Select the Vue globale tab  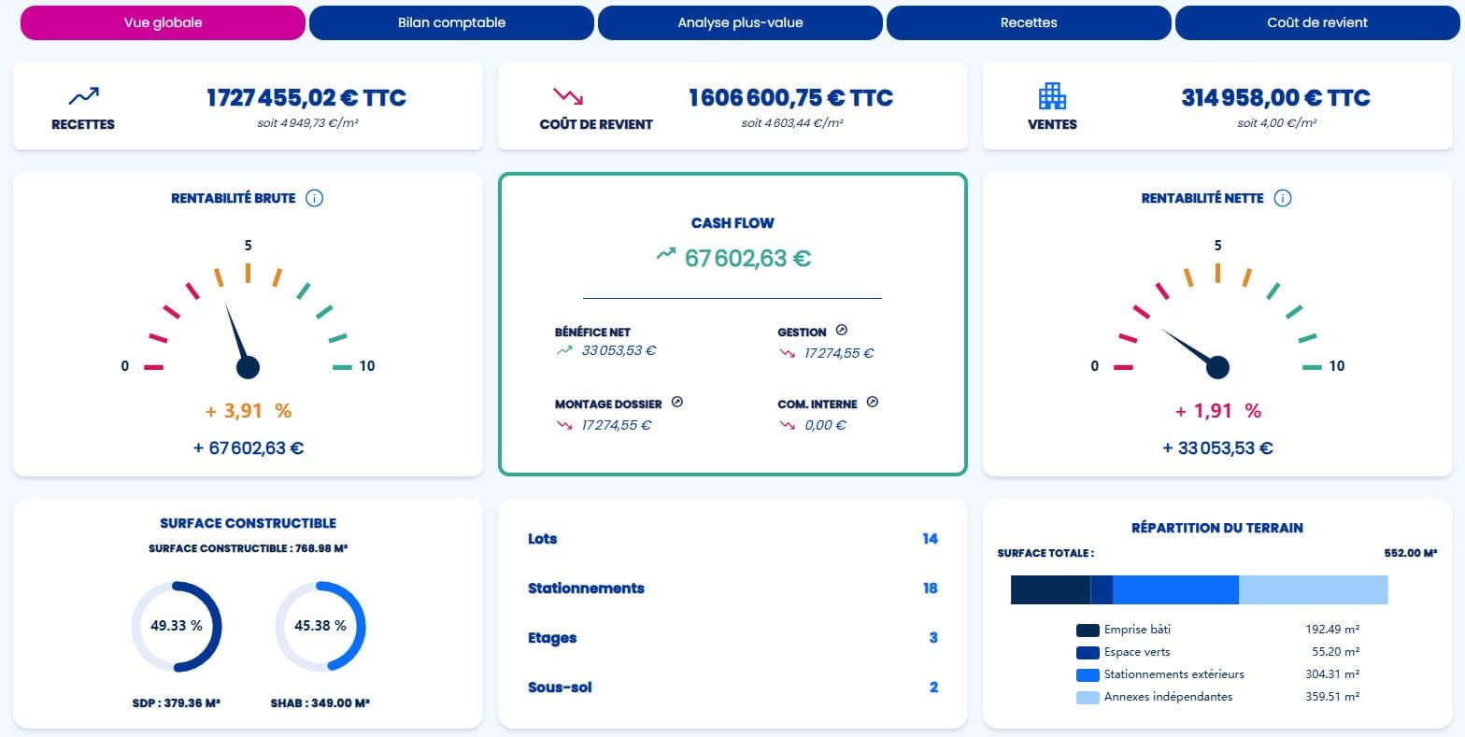163,22
